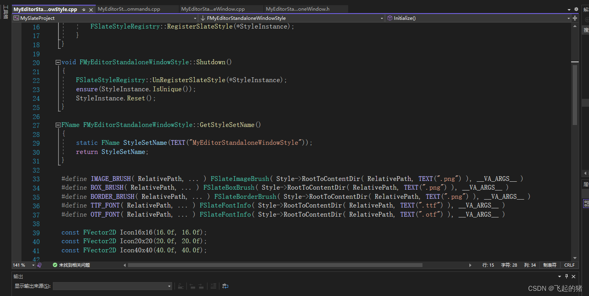The height and width of the screenshot is (296, 589).
Task: Click left scroll arrow in right side panel
Action: pos(585,173)
